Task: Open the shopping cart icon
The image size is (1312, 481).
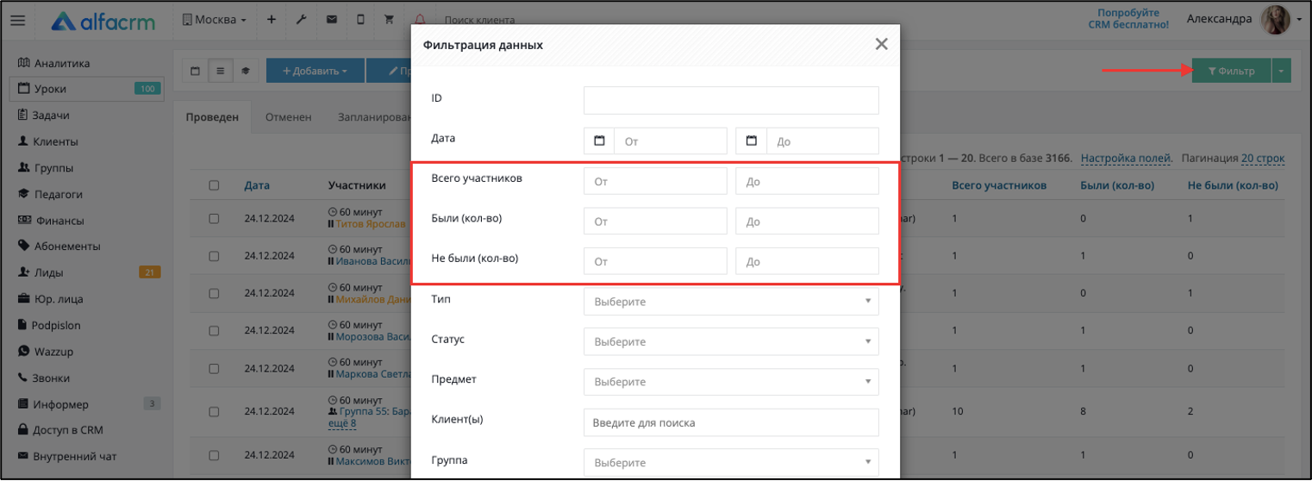Action: 389,20
